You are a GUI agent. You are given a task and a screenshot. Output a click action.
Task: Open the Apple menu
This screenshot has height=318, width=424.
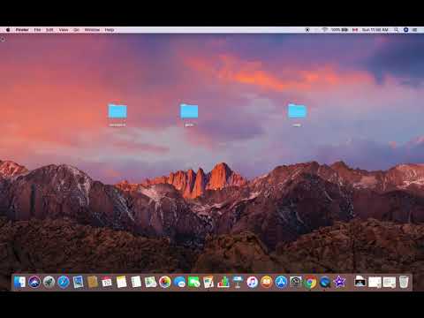coord(8,30)
